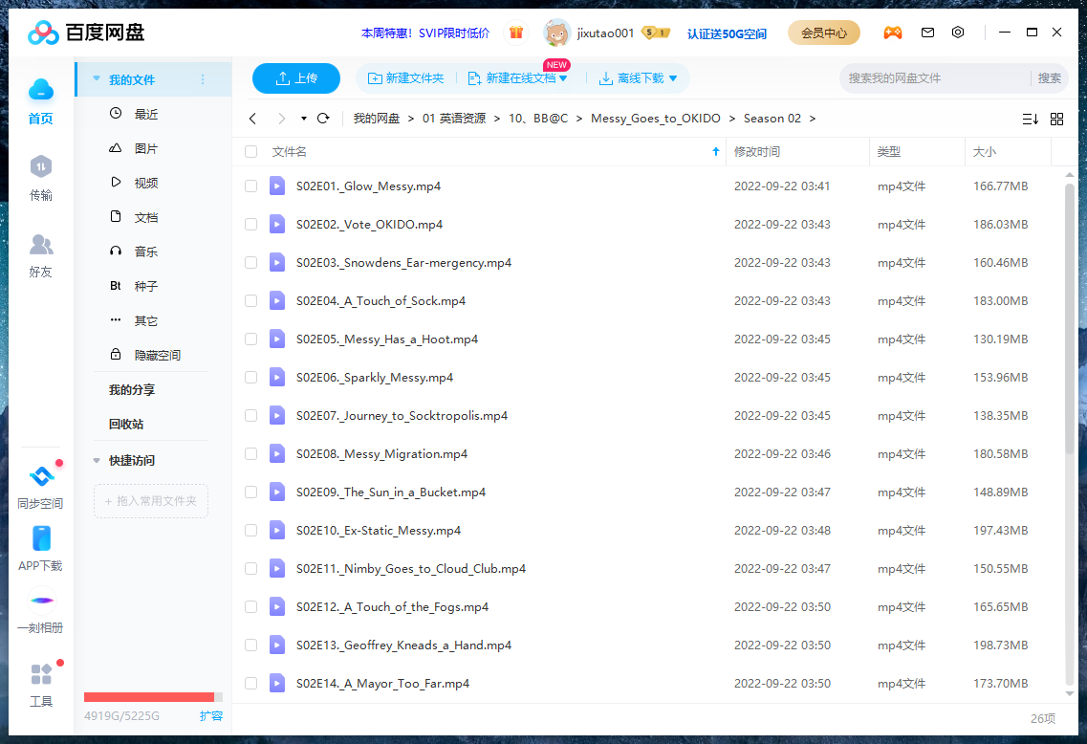Open the mail messages icon
This screenshot has height=744, width=1087.
point(927,33)
